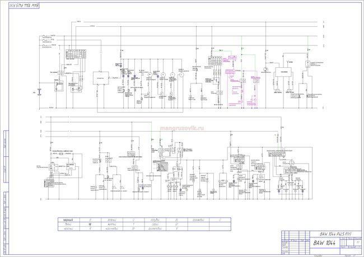The width and height of the screenshot is (364, 257).
Task: Click "BAW 1044 P4L5 F(Y)" in the title block
Action: pyautogui.click(x=335, y=234)
